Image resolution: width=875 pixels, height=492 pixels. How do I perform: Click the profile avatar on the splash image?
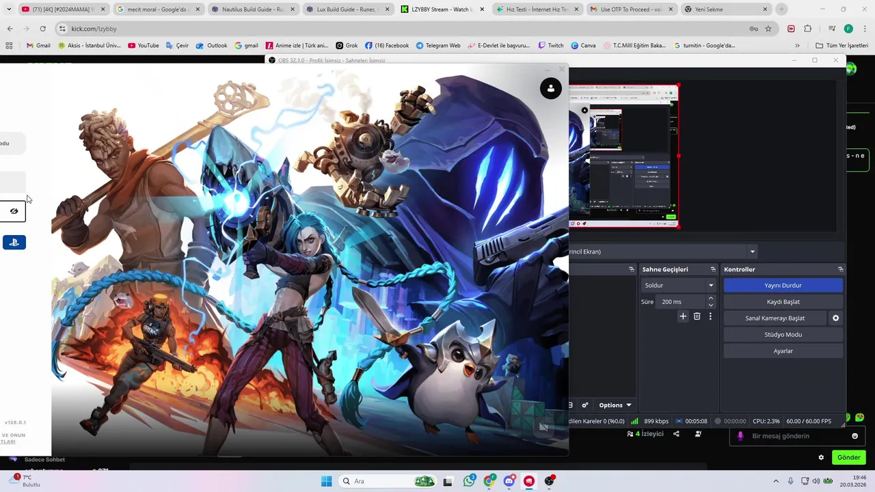[550, 88]
